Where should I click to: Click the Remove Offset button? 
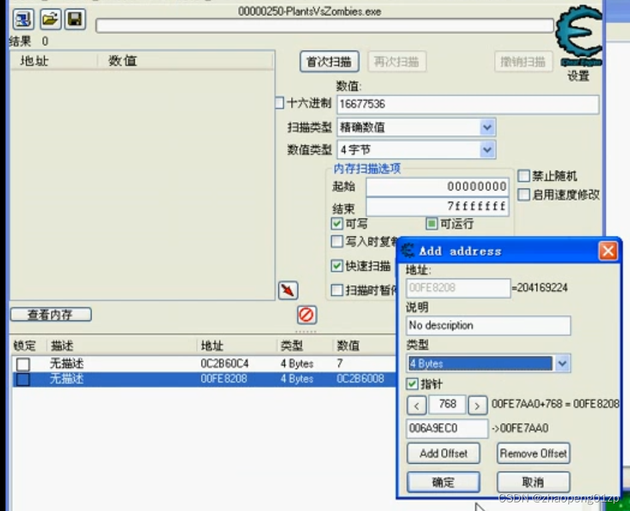[x=534, y=453]
